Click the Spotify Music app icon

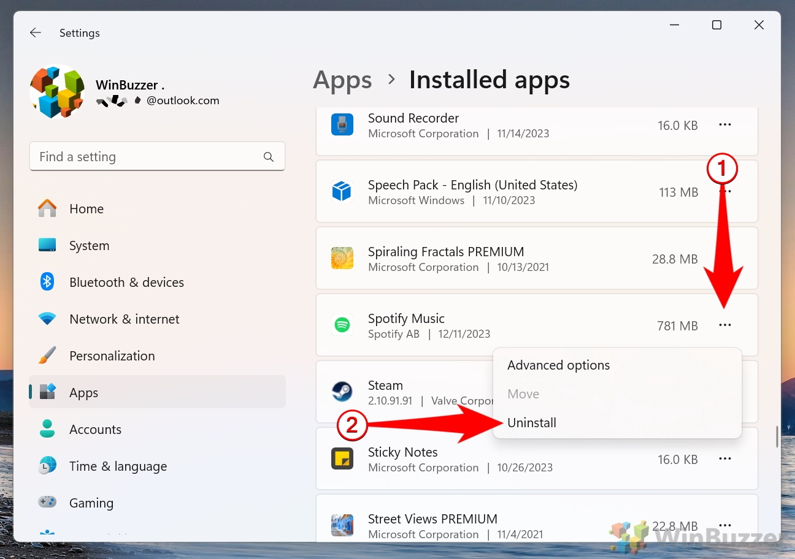[x=342, y=325]
